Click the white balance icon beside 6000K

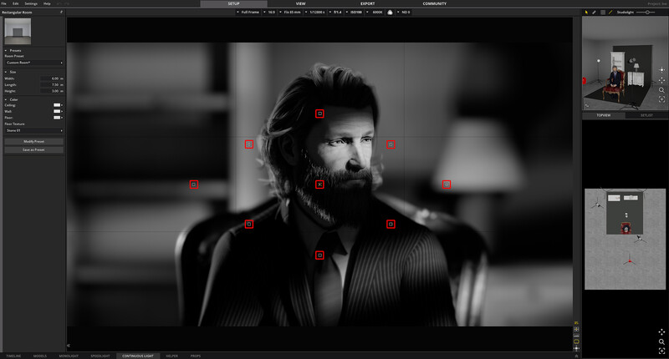(x=390, y=13)
